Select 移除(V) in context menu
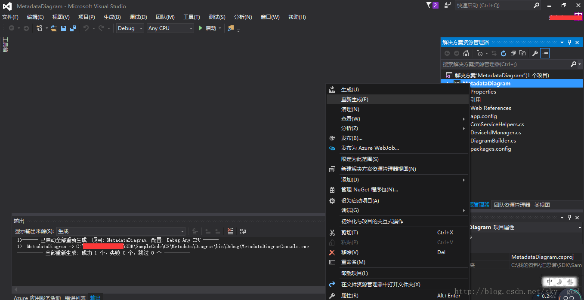Screen dimensions: 584x300 click(398, 252)
